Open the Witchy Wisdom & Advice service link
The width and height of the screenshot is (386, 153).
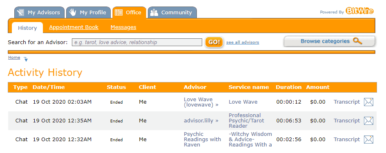coord(250,140)
